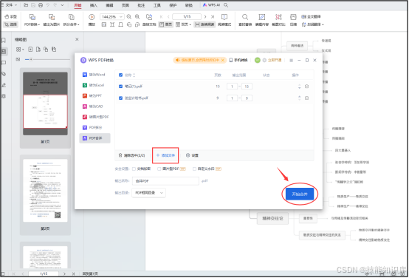Screen dimensions: 409x278
Task: Go to last page using toolbar arrow
Action: (x=213, y=17)
